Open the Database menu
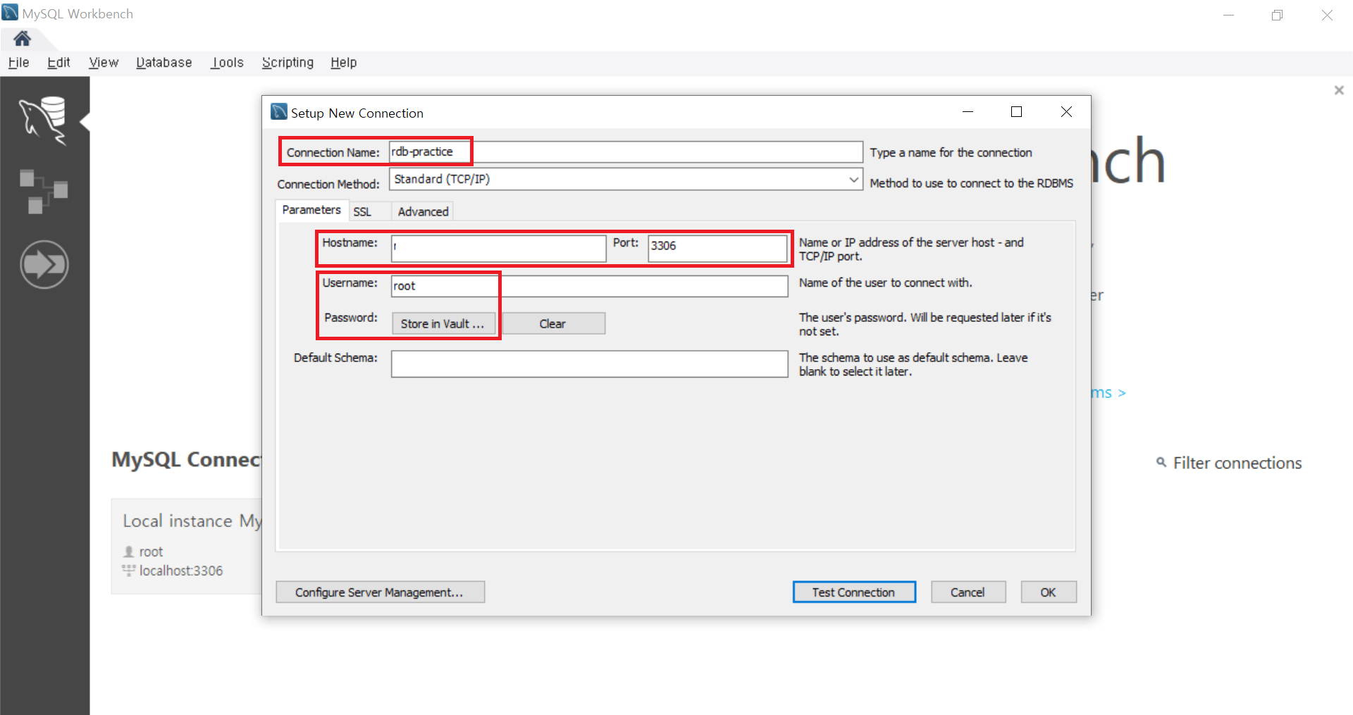Image resolution: width=1353 pixels, height=715 pixels. pos(163,63)
